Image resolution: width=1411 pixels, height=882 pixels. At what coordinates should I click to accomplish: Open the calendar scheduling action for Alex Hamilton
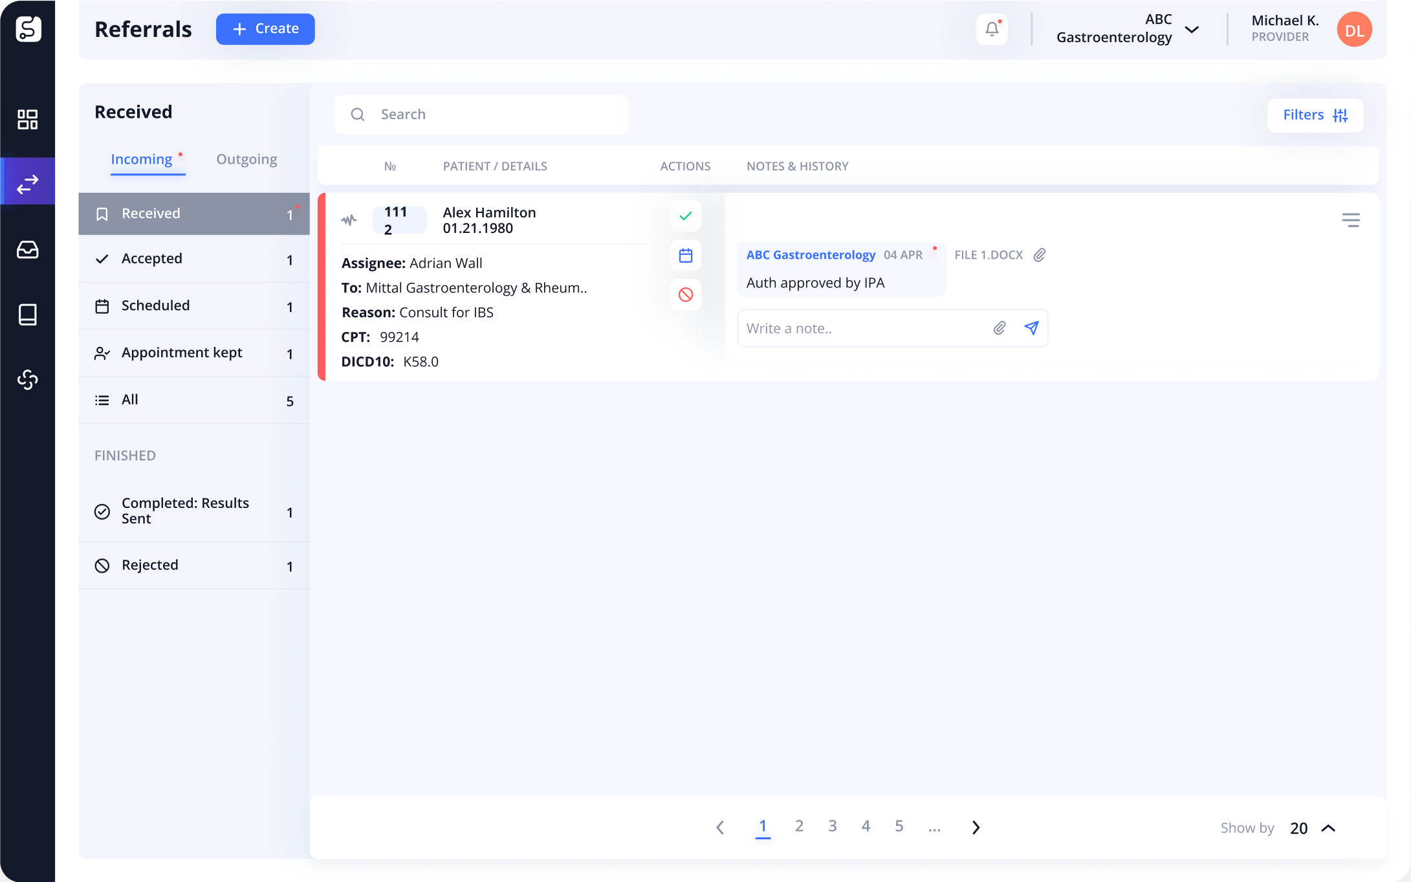pyautogui.click(x=685, y=255)
